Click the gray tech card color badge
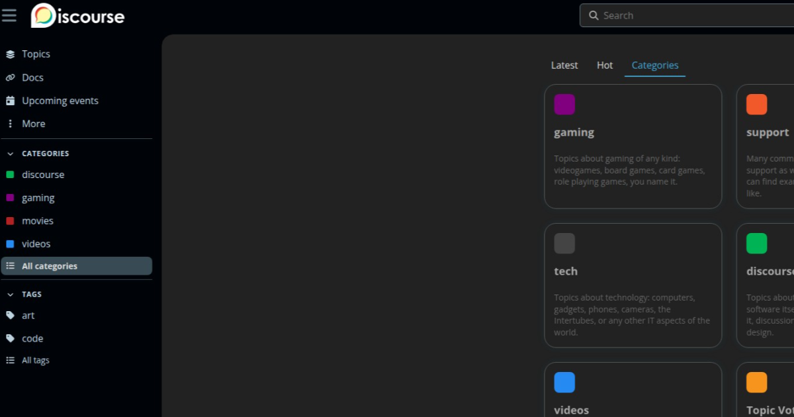 (x=564, y=244)
